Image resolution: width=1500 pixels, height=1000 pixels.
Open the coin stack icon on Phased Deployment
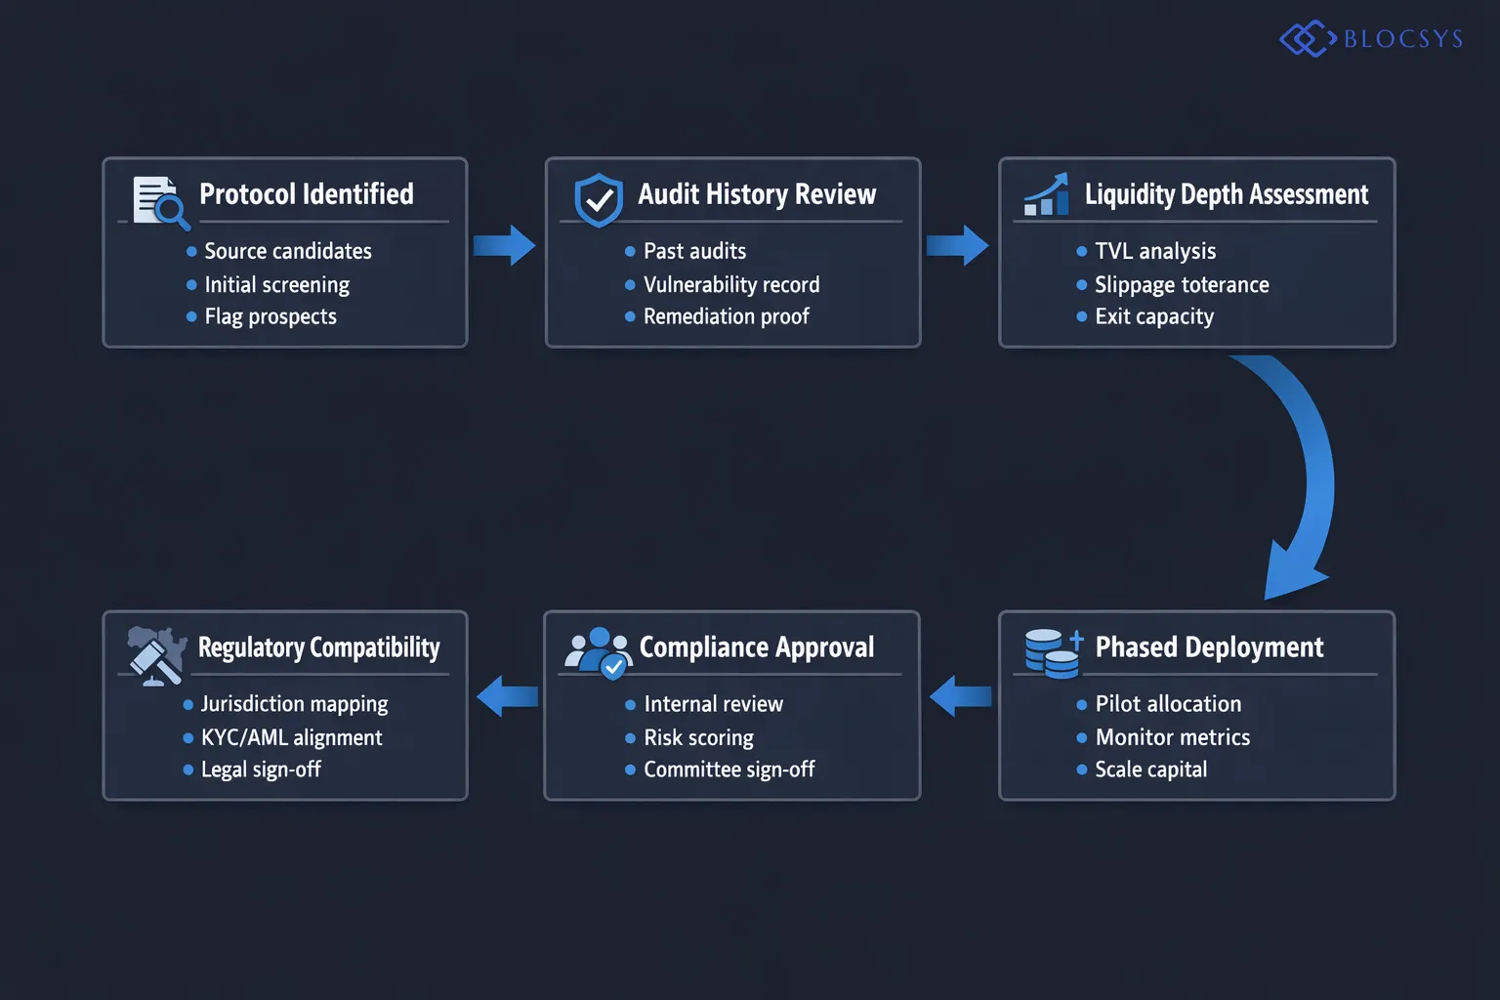tap(1050, 652)
